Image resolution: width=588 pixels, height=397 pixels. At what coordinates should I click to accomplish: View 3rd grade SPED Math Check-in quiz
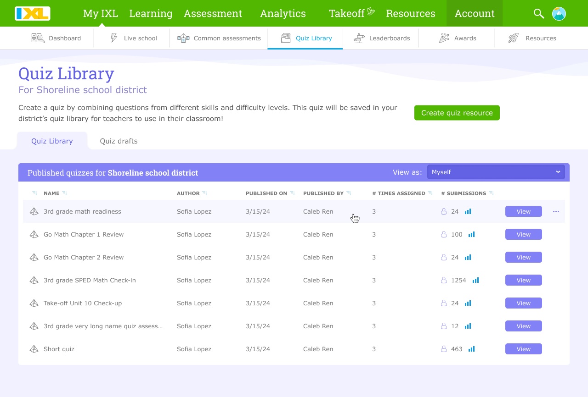click(524, 280)
